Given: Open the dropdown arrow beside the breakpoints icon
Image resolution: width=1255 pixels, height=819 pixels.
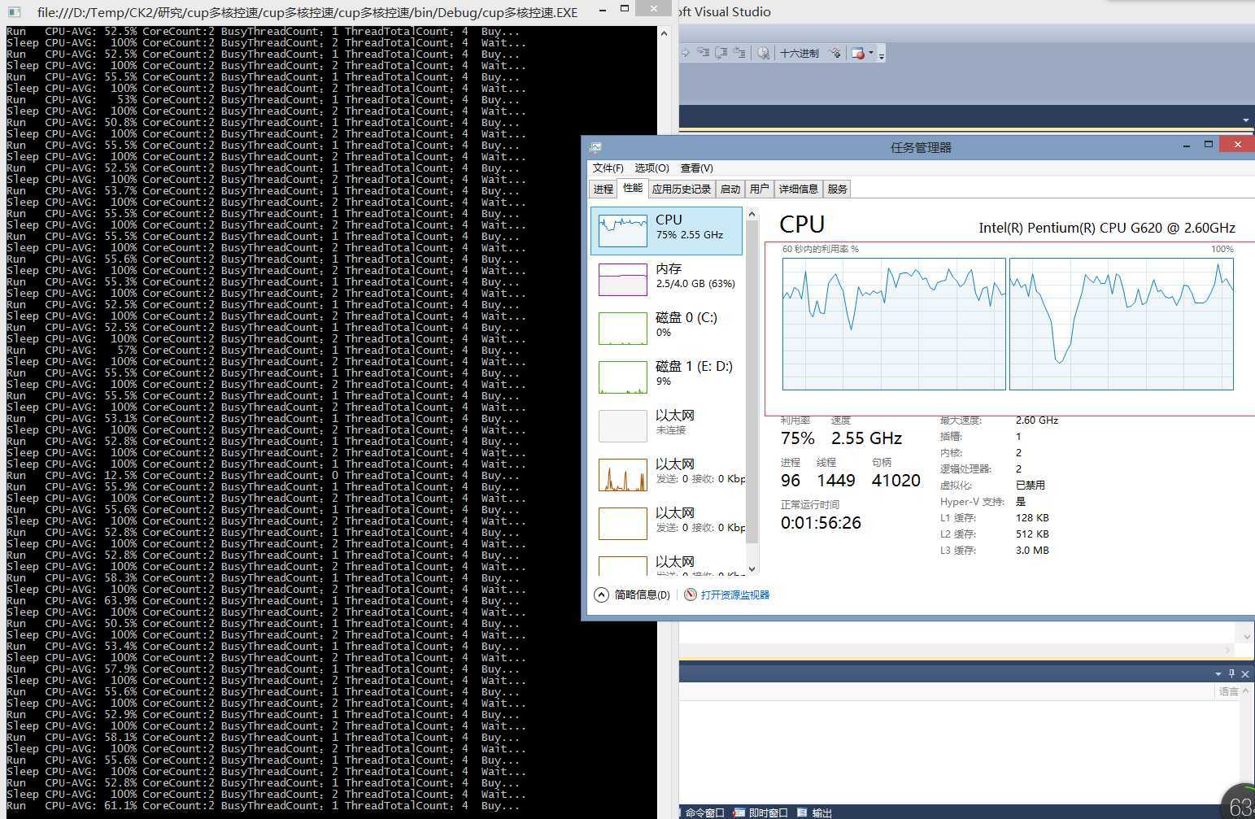Looking at the screenshot, I should click(871, 53).
